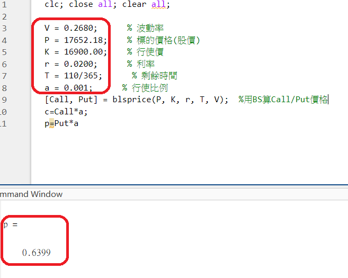Place cursor on 'c=Call*a;' line

(x=65, y=111)
